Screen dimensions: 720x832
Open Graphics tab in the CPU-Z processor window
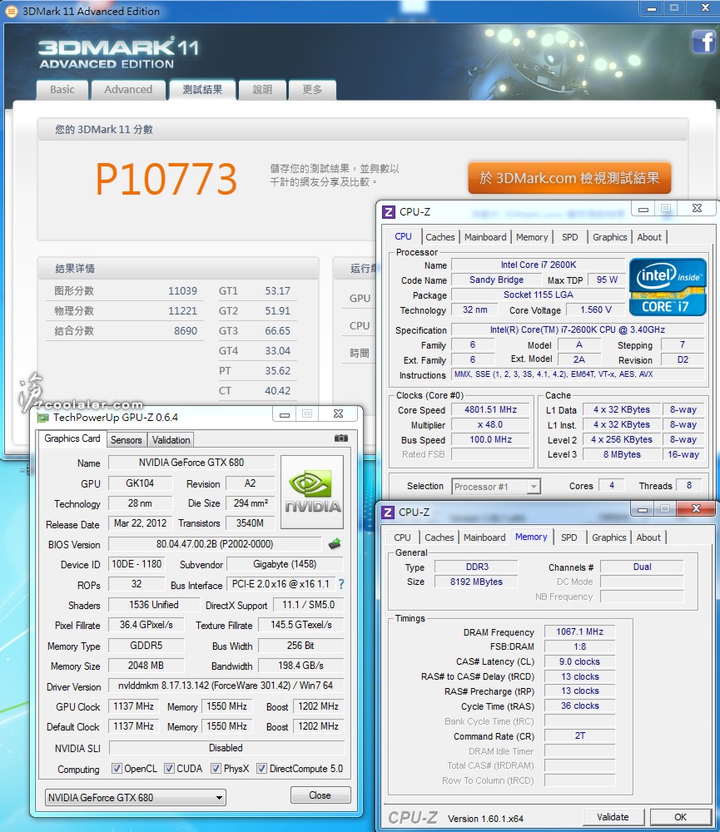click(609, 237)
